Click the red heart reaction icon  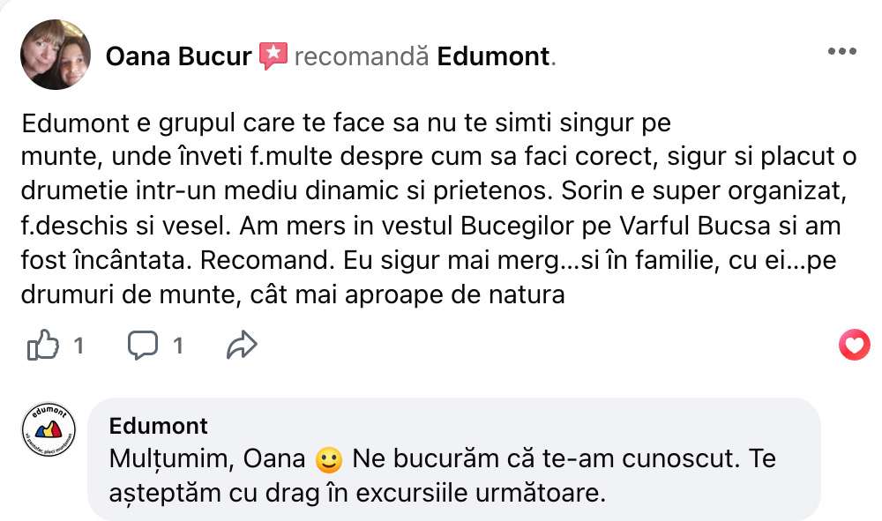tap(854, 346)
